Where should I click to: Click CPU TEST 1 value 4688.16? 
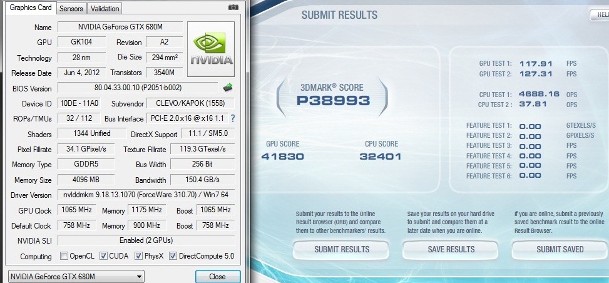coord(539,94)
